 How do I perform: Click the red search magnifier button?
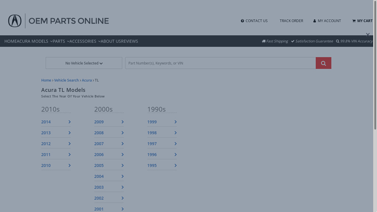click(x=323, y=63)
